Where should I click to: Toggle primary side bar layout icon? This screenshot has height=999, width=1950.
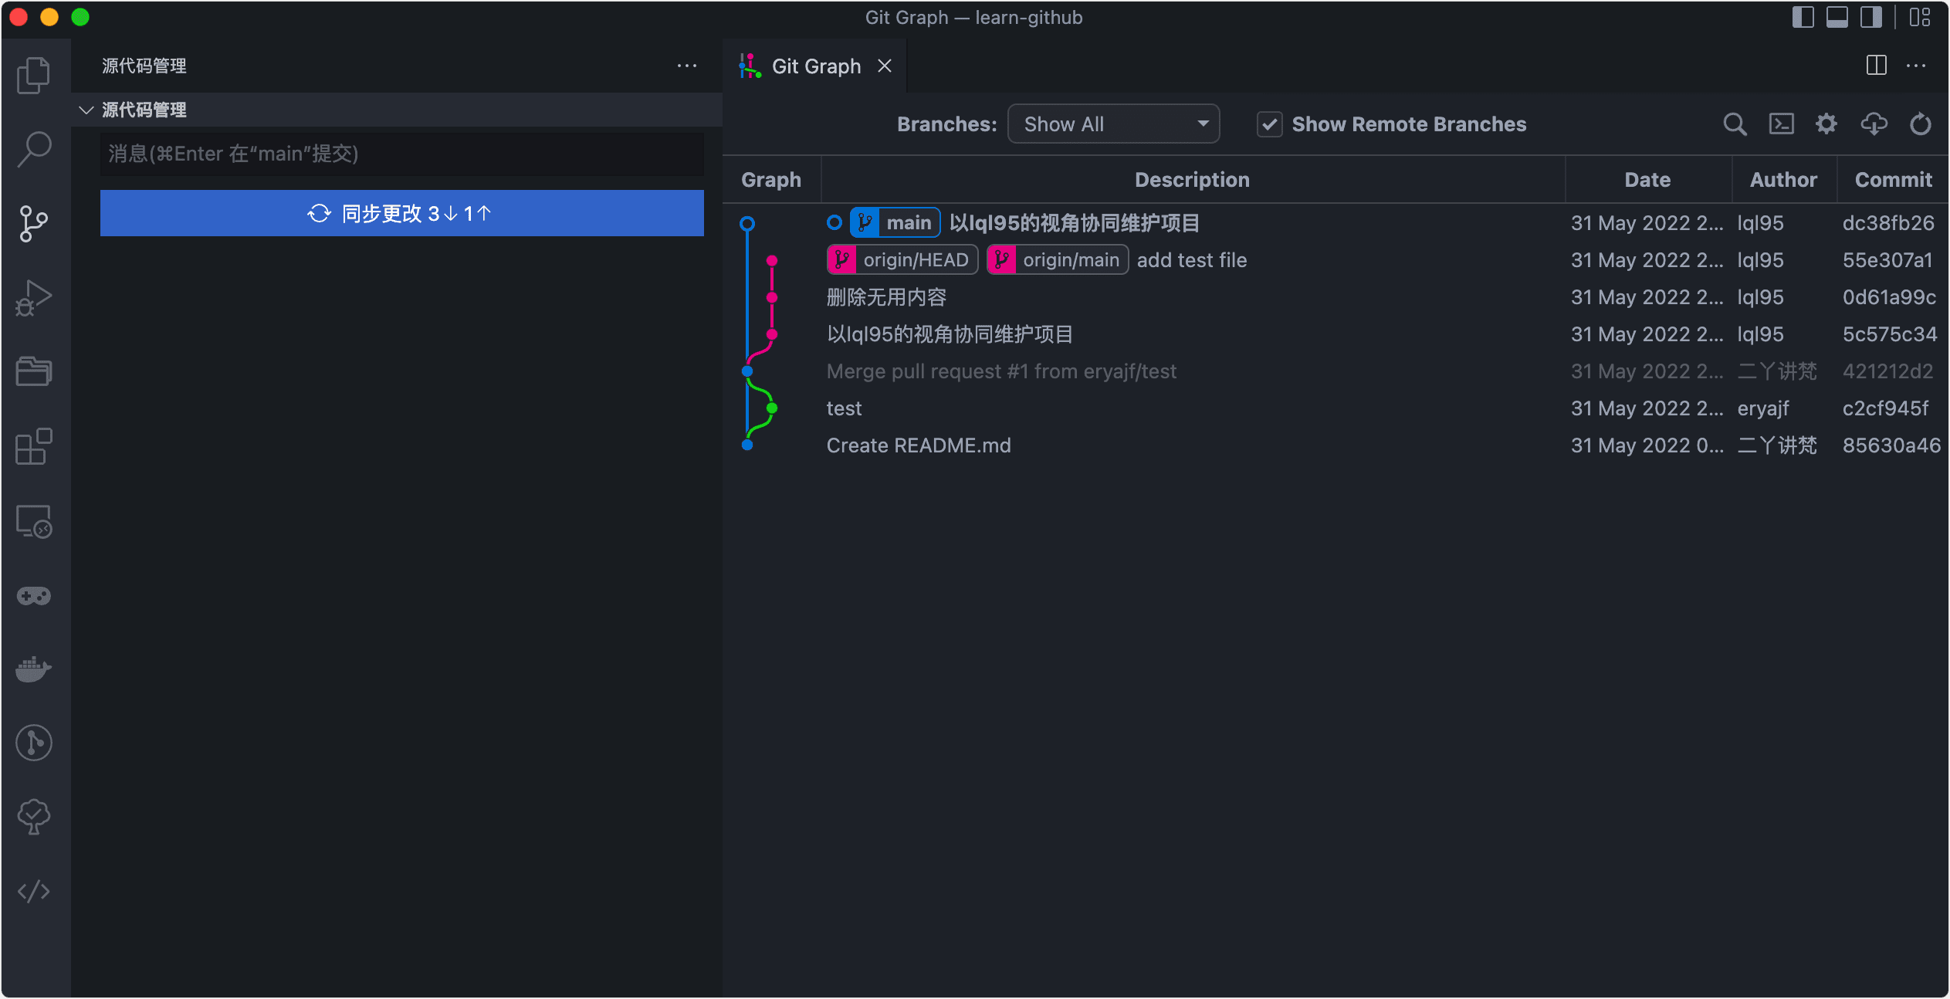tap(1803, 17)
